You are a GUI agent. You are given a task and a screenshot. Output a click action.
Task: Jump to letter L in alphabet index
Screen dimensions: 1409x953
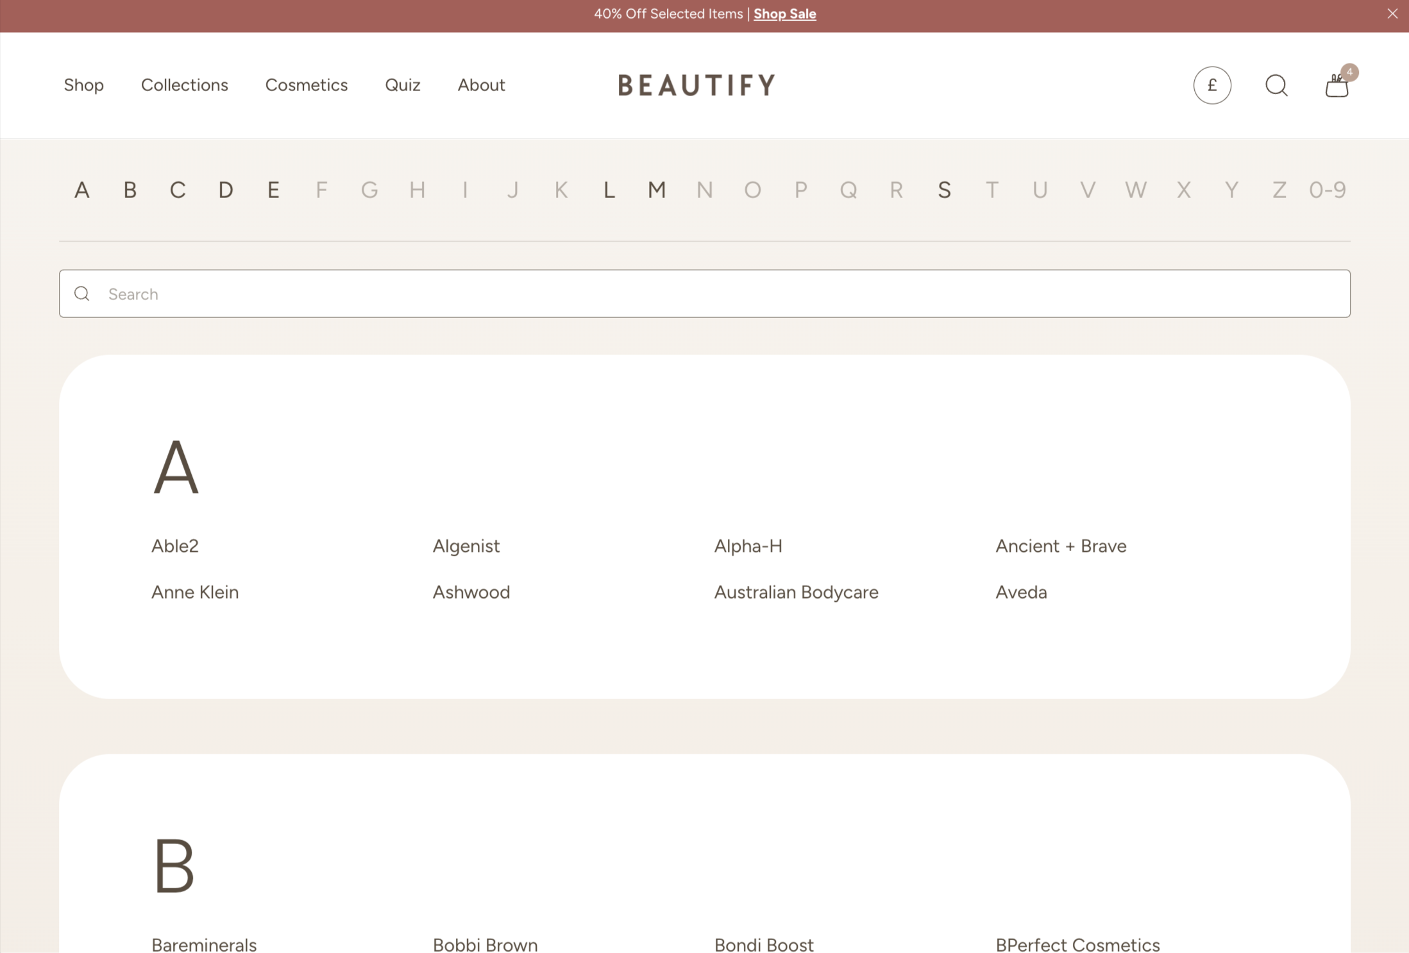pyautogui.click(x=609, y=190)
